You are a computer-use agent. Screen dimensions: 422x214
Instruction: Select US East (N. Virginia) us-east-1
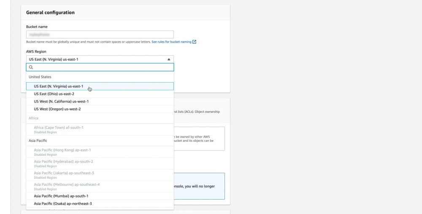tap(100, 87)
